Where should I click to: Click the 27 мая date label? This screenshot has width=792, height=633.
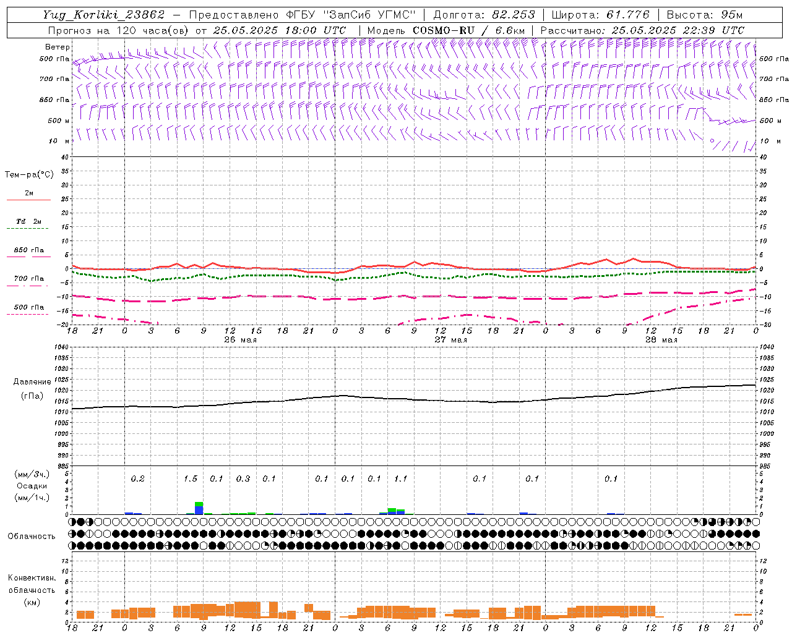tap(450, 340)
